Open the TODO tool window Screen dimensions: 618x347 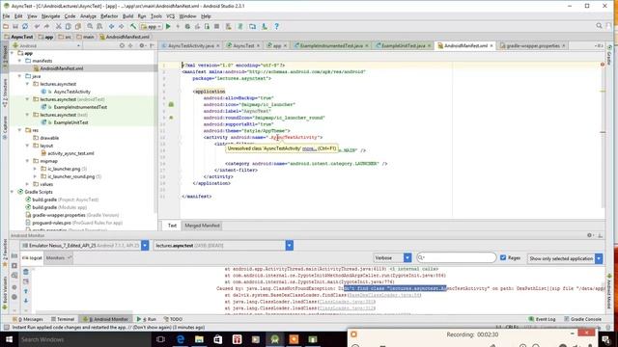pyautogui.click(x=173, y=319)
